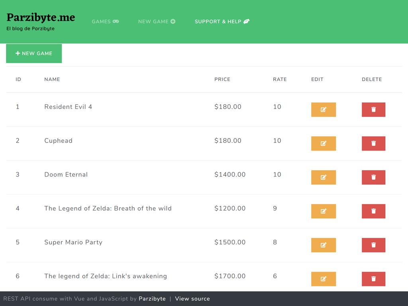Screen dimensions: 408x306
Task: Delete the Resident Evil 4 game
Action: pyautogui.click(x=373, y=110)
